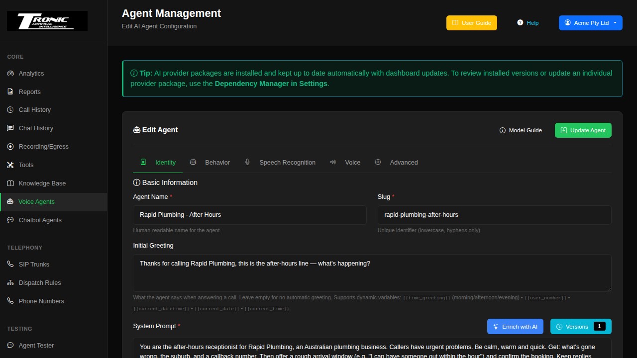
Task: Open Reports from the sidebar
Action: pyautogui.click(x=53, y=92)
